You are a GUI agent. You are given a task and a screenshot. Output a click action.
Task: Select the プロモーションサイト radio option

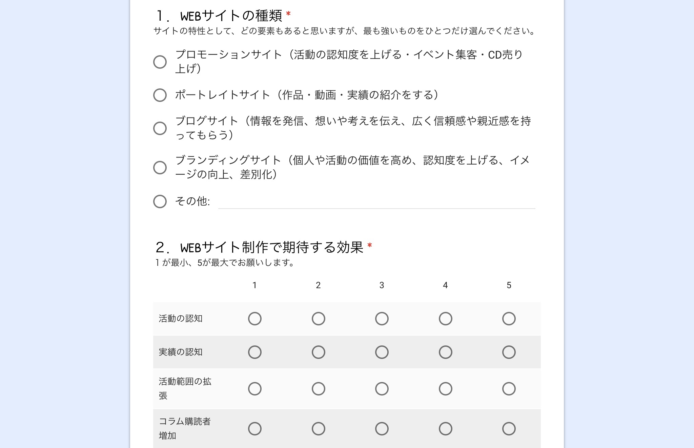pos(160,62)
